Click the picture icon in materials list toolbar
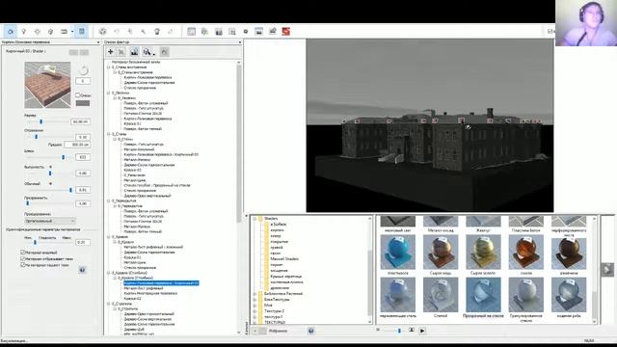 pos(134,51)
